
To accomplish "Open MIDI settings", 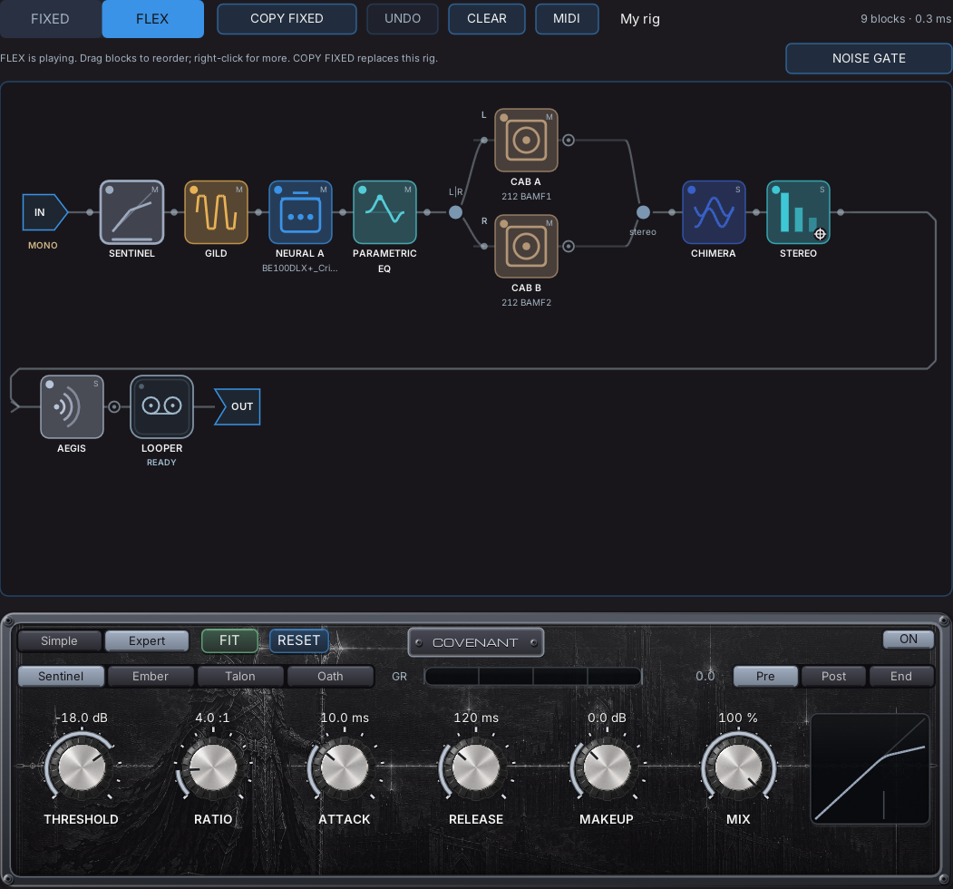I will point(567,19).
